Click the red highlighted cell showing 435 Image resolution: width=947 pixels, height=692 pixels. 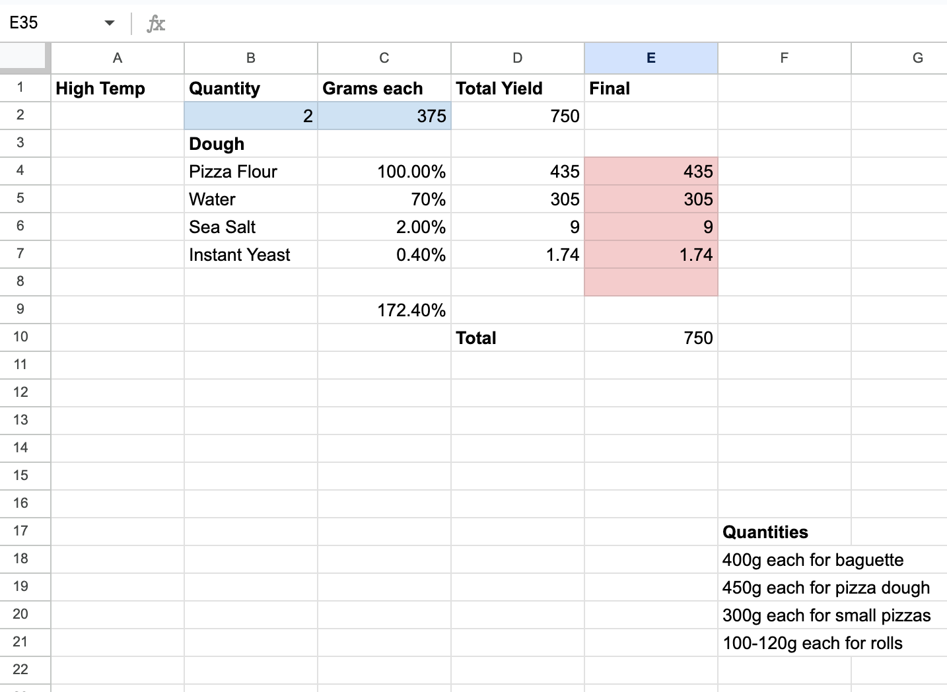point(650,171)
